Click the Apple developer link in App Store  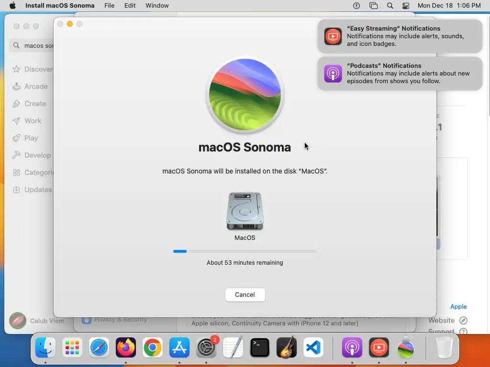tap(458, 306)
